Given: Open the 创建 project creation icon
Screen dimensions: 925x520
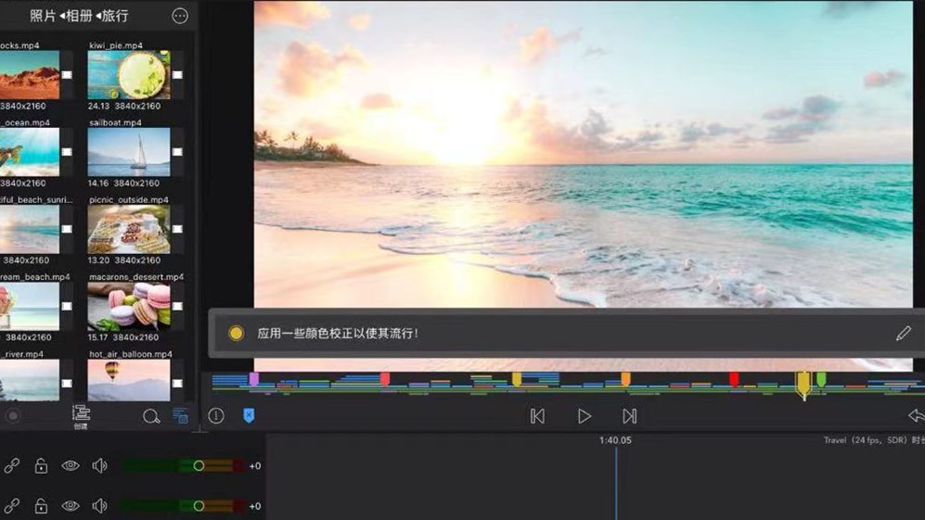Looking at the screenshot, I should click(81, 416).
